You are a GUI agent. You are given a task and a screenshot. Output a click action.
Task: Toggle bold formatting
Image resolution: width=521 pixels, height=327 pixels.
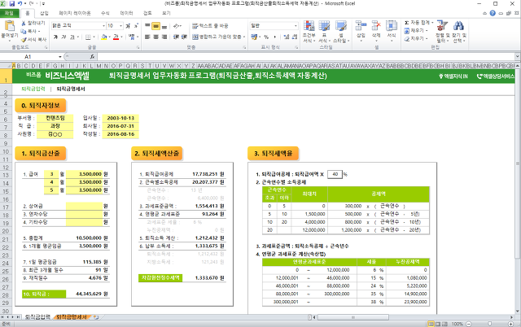click(55, 37)
